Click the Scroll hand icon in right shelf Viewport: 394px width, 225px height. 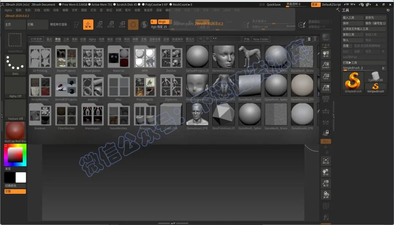click(326, 54)
